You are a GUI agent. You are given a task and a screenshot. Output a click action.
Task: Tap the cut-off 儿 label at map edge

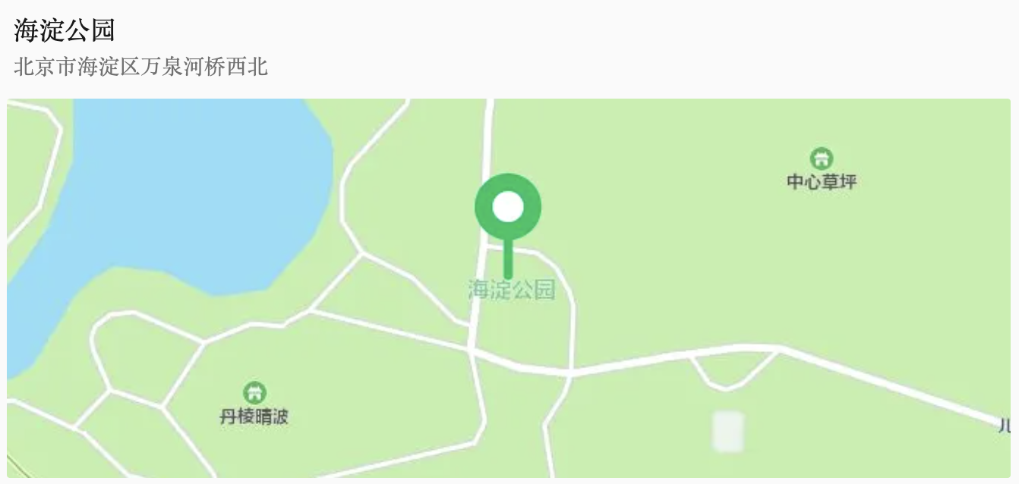[1004, 426]
